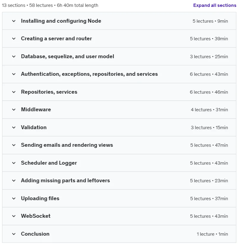The height and width of the screenshot is (244, 239).
Task: Click Expand all sections link
Action: (x=215, y=5)
